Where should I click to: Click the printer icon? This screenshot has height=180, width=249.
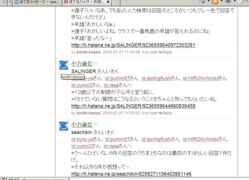tap(228, 2)
